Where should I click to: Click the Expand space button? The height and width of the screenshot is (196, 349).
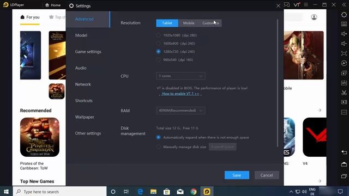(222, 146)
